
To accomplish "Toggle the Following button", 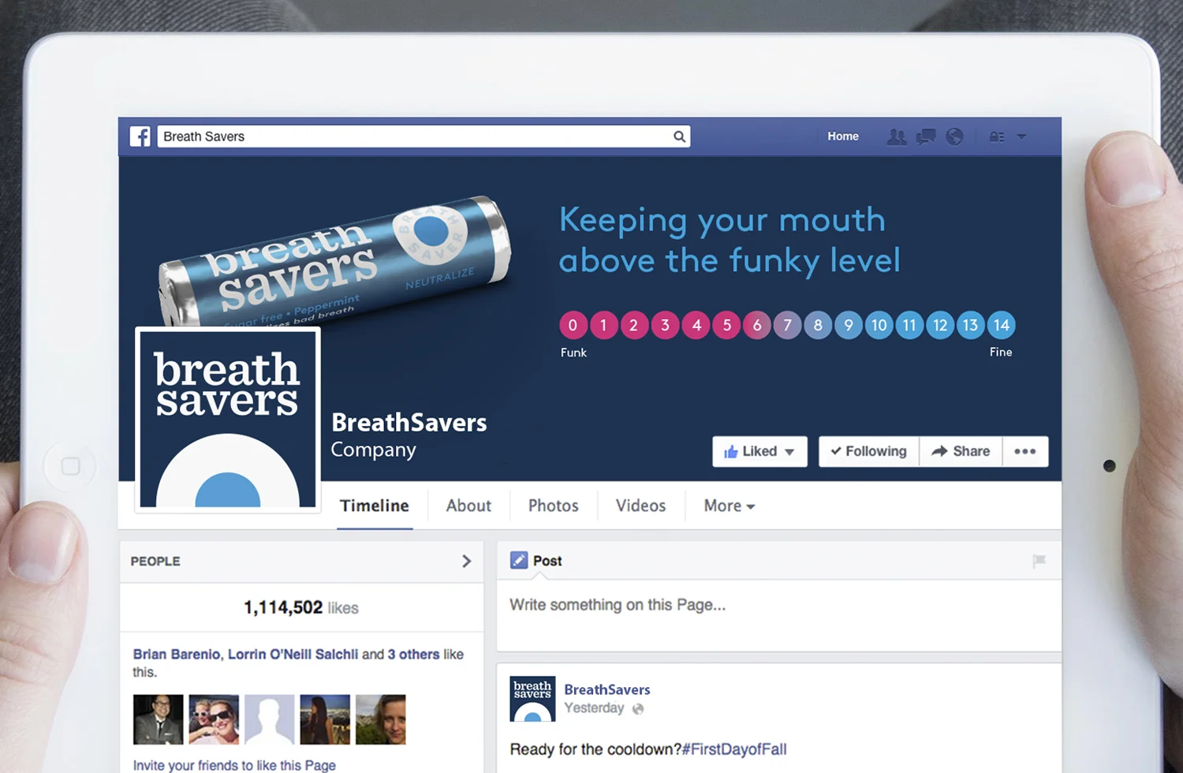I will click(x=869, y=451).
